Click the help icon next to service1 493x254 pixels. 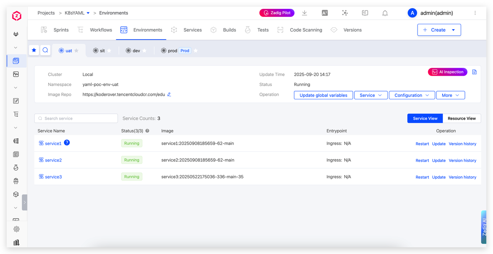(67, 143)
